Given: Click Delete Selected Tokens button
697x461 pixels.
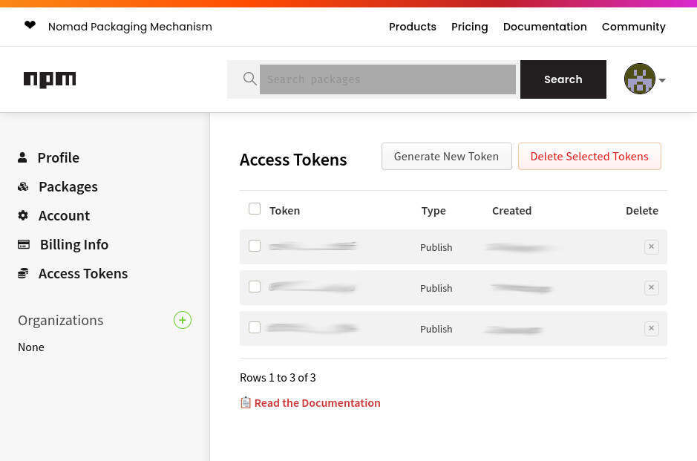Looking at the screenshot, I should coord(589,156).
